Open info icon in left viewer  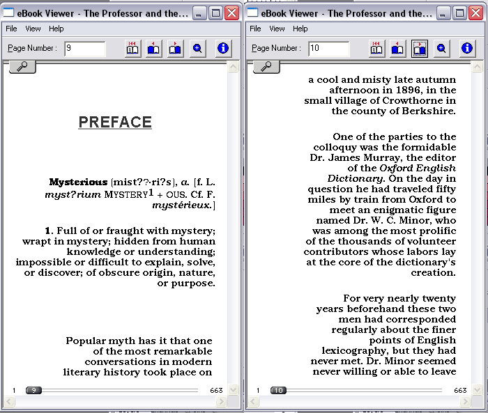pyautogui.click(x=223, y=49)
